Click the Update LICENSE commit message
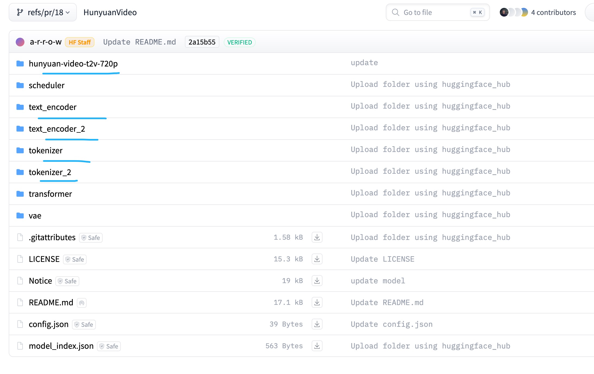This screenshot has height=374, width=594. [382, 259]
